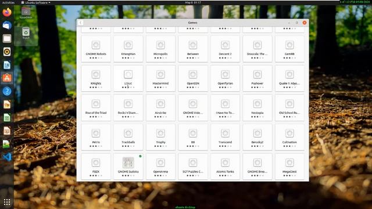Open the Quake 1: Abyss game tile
Screen dimensions: 372x209
point(289,78)
